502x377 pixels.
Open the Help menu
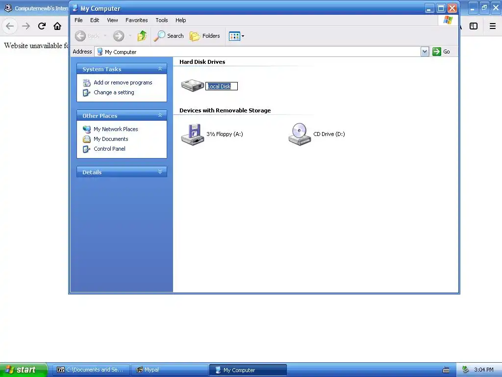180,20
